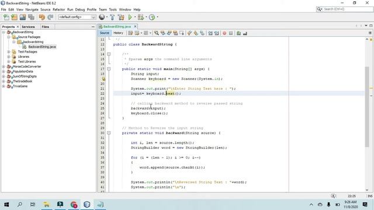Collapse the Source Packages tree node
The width and height of the screenshot is (374, 210).
click(x=9, y=37)
